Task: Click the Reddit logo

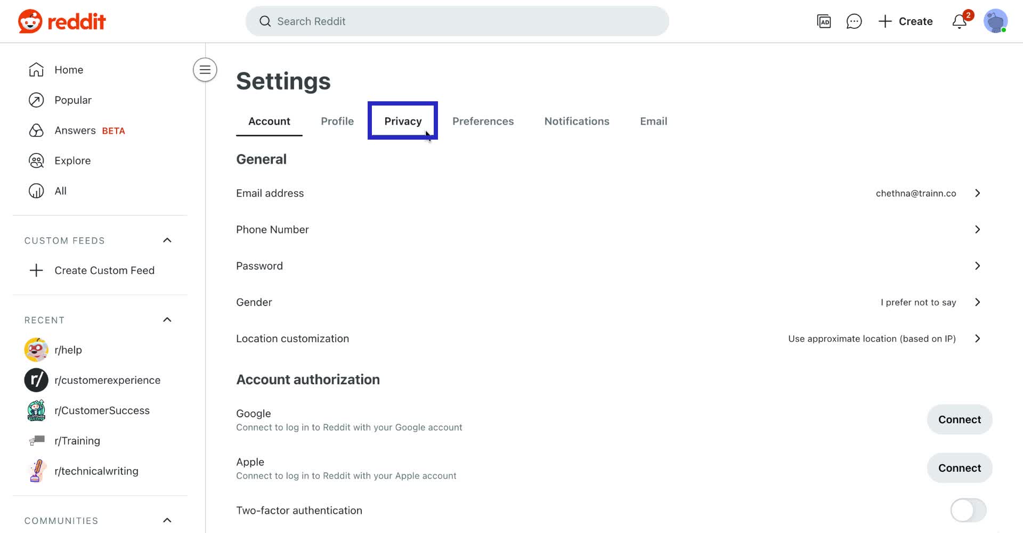Action: click(x=61, y=21)
